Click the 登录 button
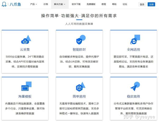The image size is (159, 124). click(x=142, y=4)
